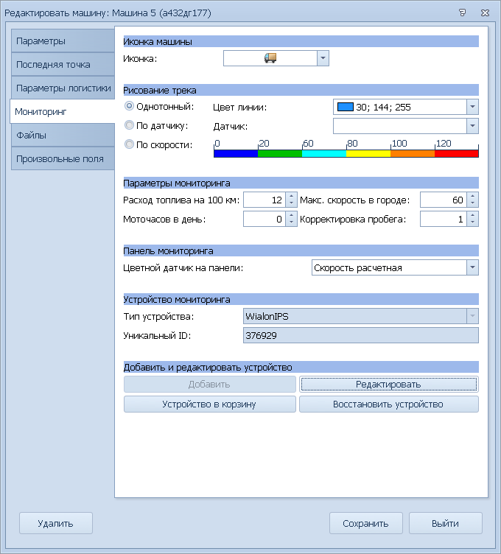
Task: Click Восстановить устройство button
Action: (389, 404)
